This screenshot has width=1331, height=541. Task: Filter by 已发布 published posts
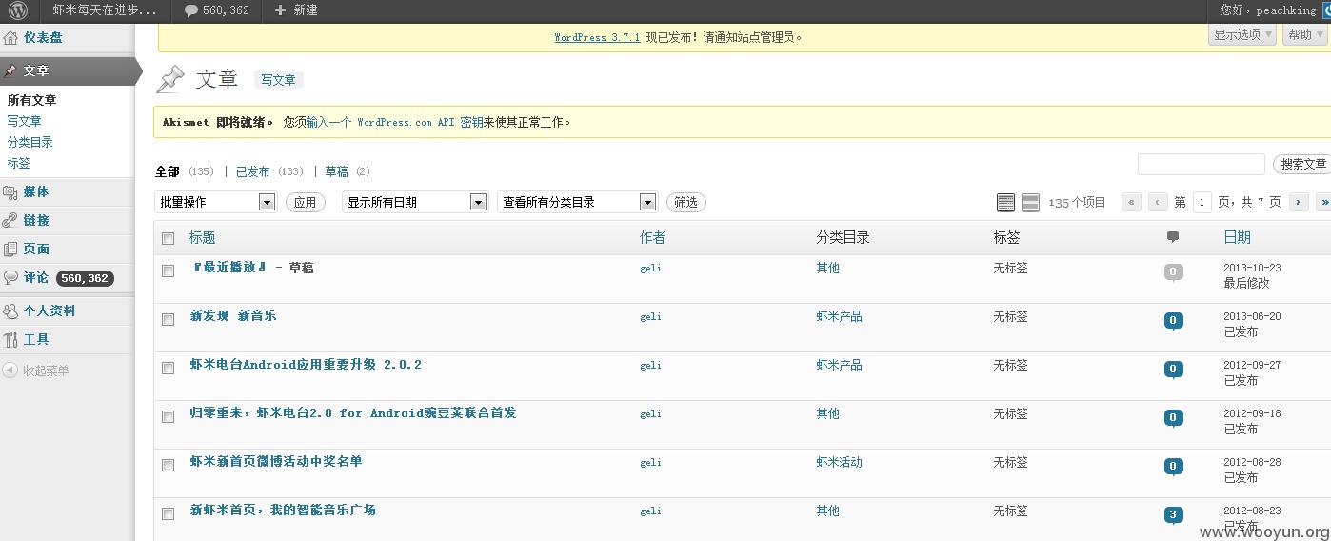(252, 171)
